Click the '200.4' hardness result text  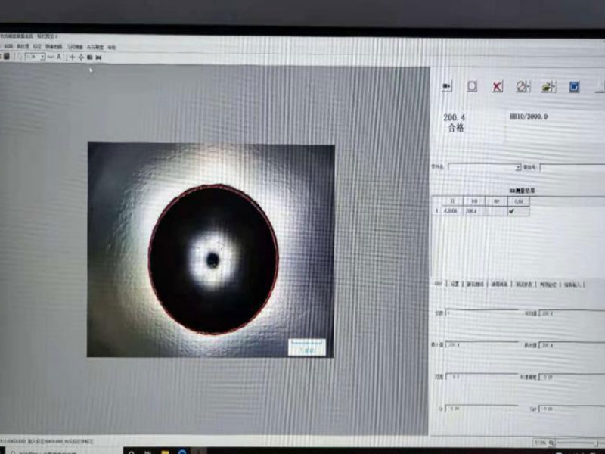coord(455,117)
